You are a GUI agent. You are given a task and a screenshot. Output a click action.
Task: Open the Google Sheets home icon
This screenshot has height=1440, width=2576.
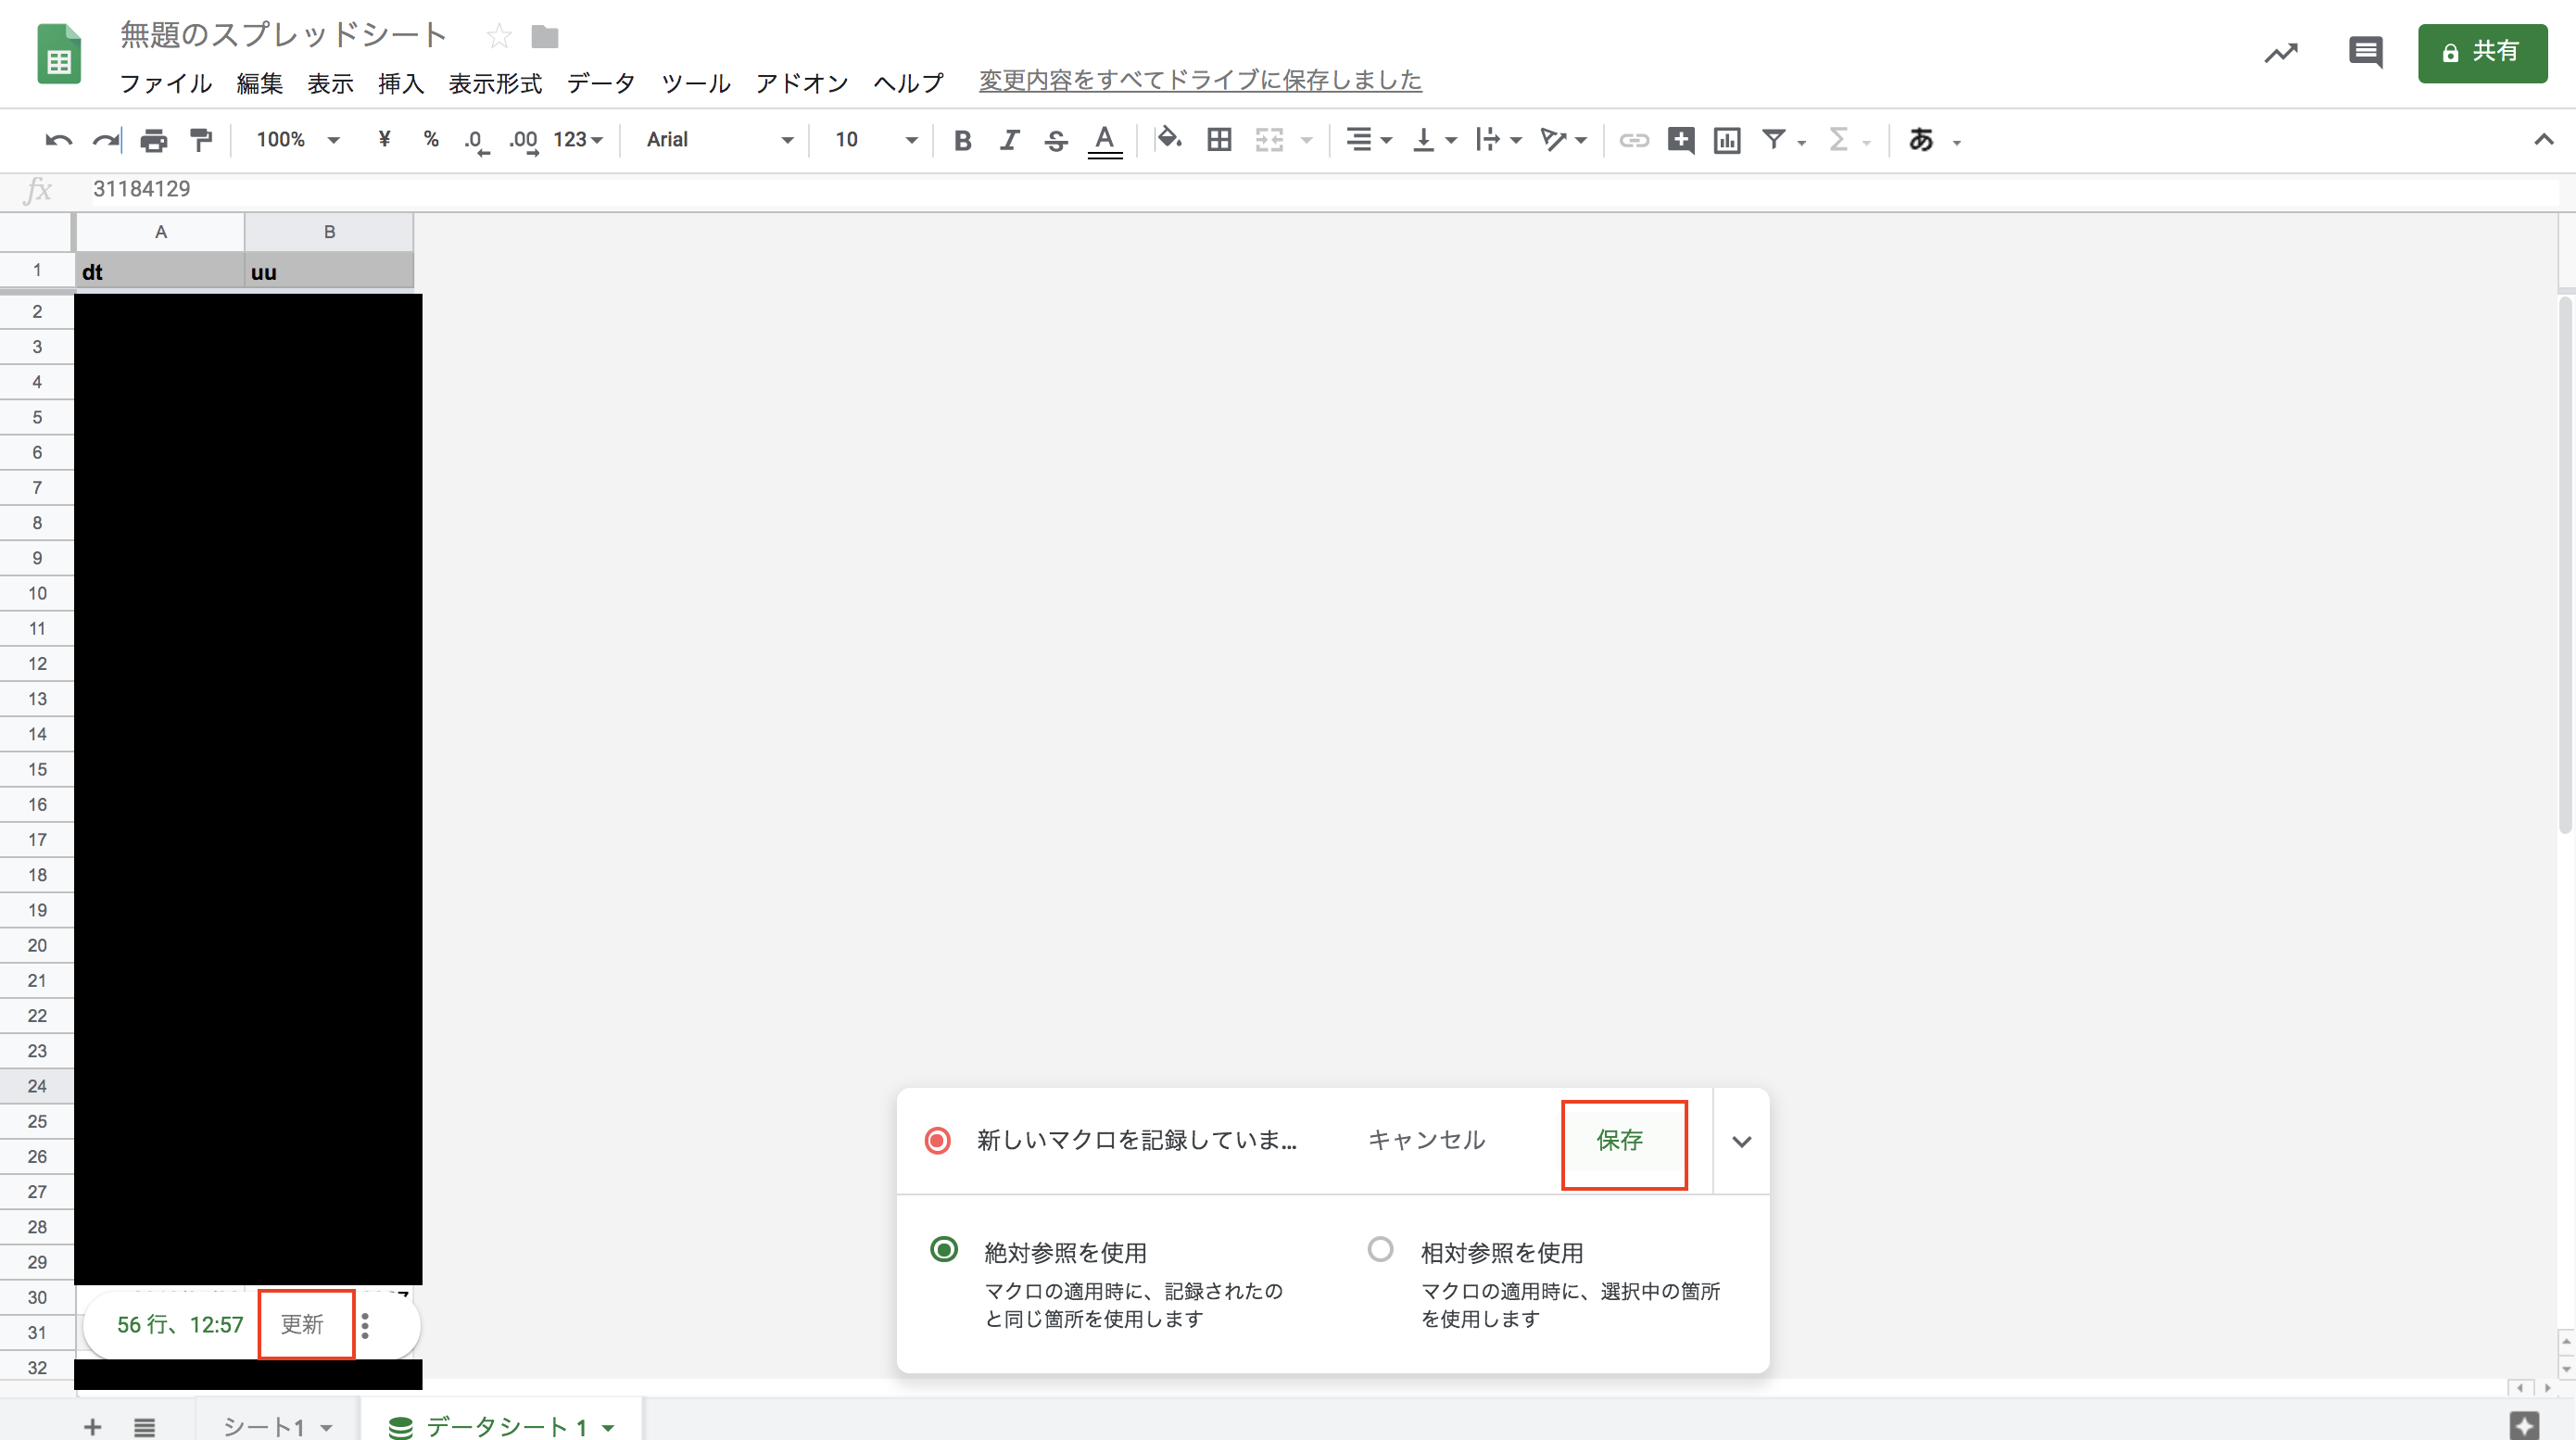59,54
